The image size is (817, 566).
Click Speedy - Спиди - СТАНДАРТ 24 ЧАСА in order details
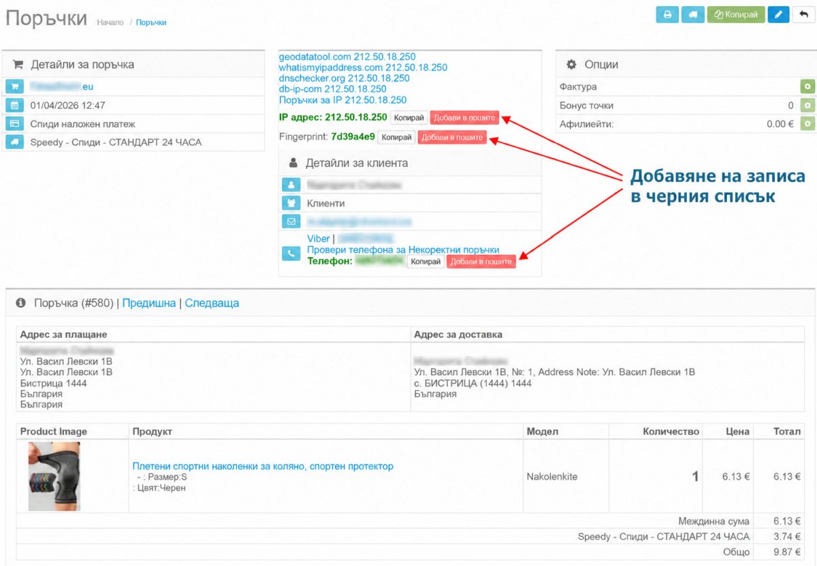116,142
